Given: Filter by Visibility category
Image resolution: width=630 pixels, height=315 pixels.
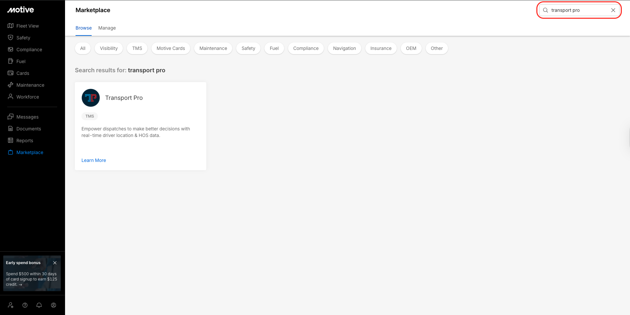Looking at the screenshot, I should point(109,48).
